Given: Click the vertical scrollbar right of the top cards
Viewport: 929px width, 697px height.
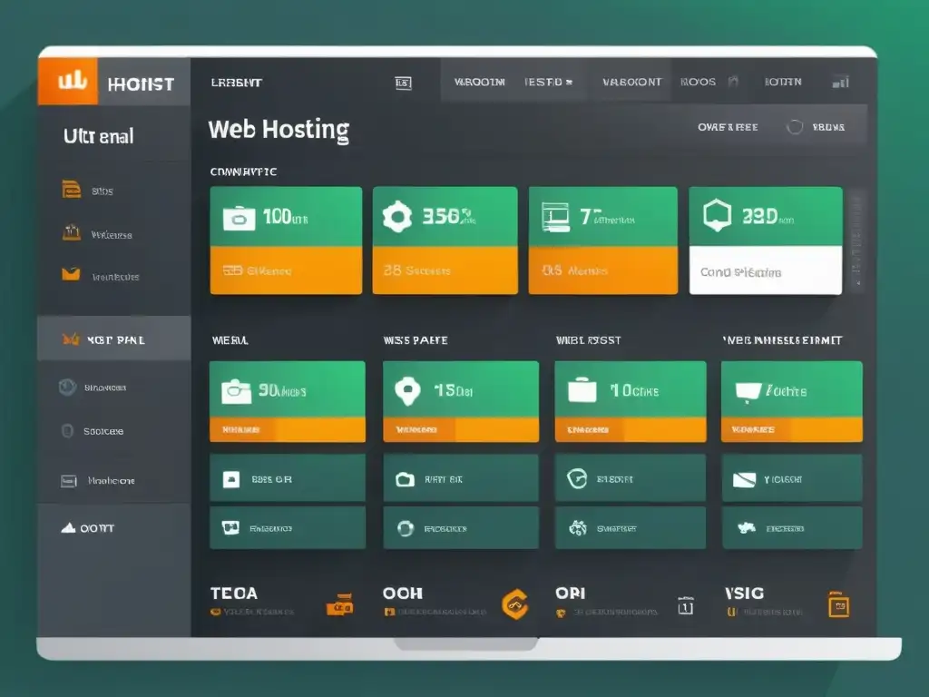Looking at the screenshot, I should [x=855, y=241].
